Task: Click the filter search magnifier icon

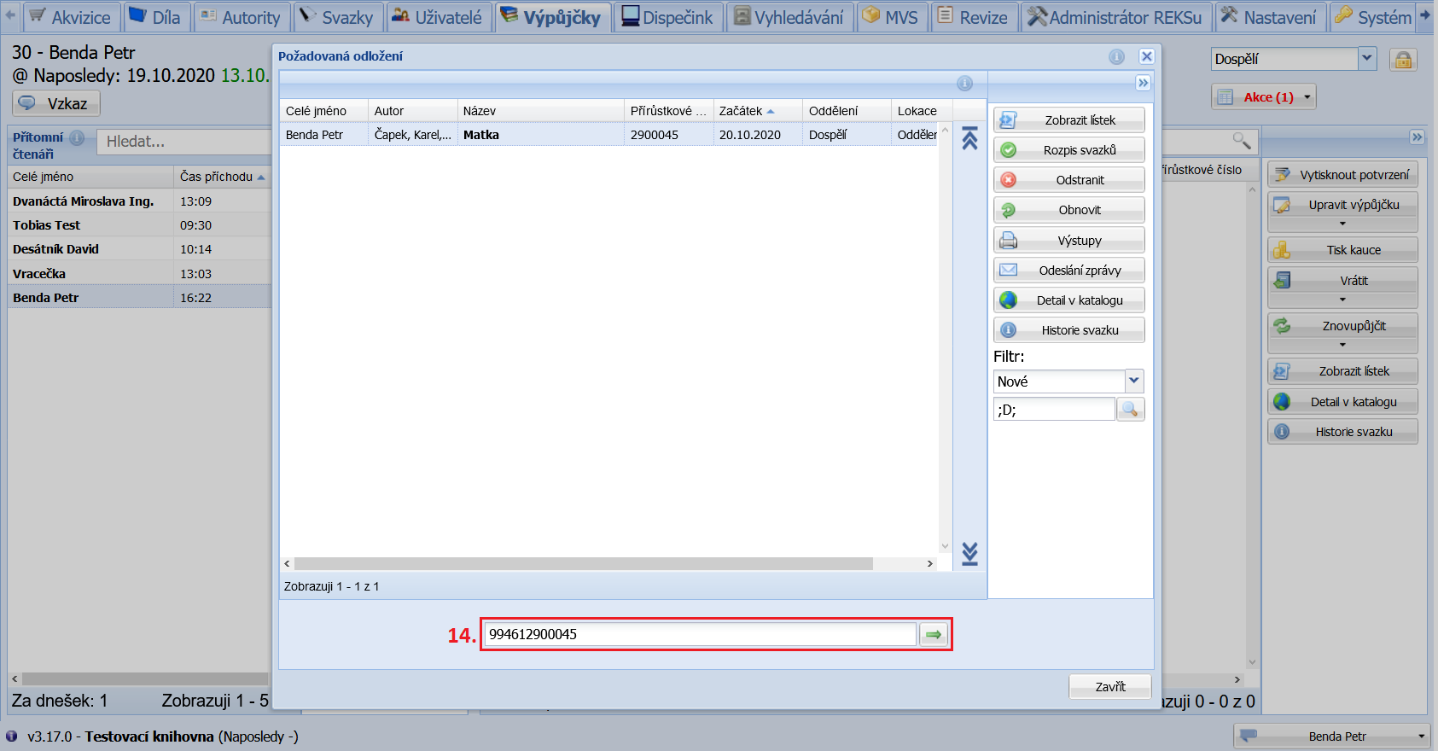Action: tap(1130, 410)
